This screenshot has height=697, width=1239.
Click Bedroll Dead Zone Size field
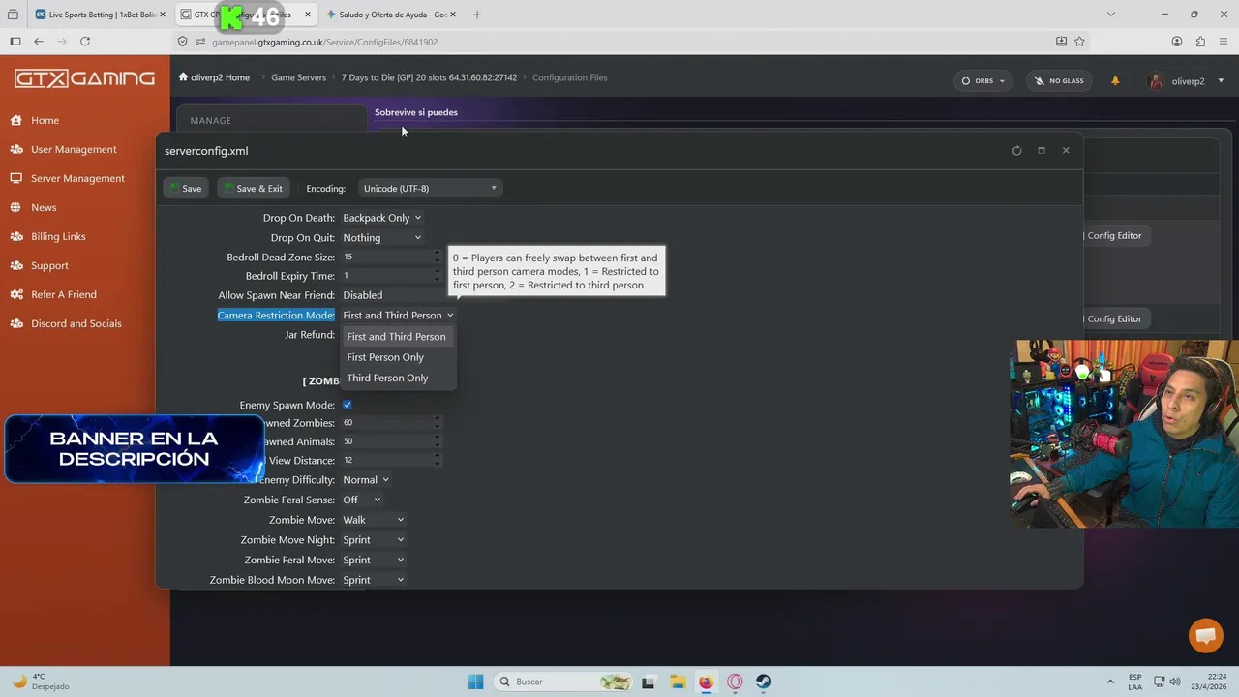click(387, 258)
